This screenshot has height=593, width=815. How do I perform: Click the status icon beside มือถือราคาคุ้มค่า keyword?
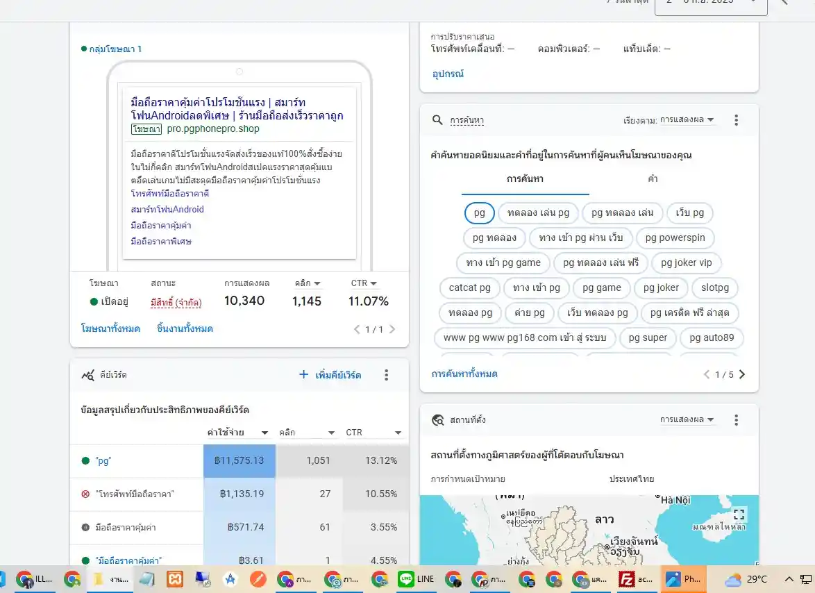pyautogui.click(x=84, y=527)
